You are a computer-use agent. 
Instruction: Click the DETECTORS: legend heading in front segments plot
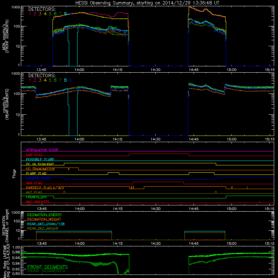point(42,9)
